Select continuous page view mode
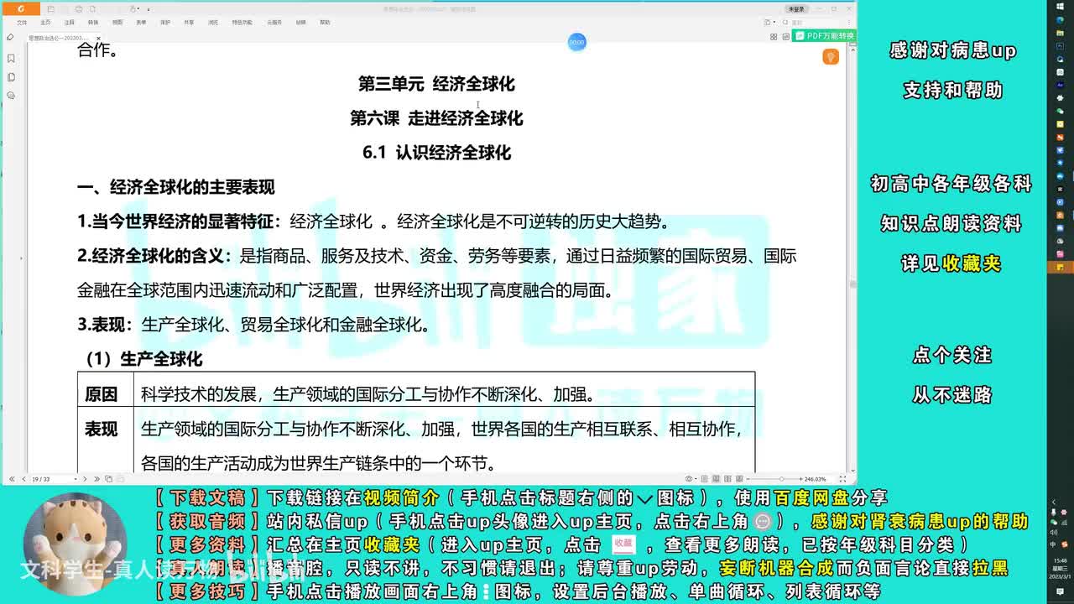Screen dimensions: 1074x604 (716, 479)
